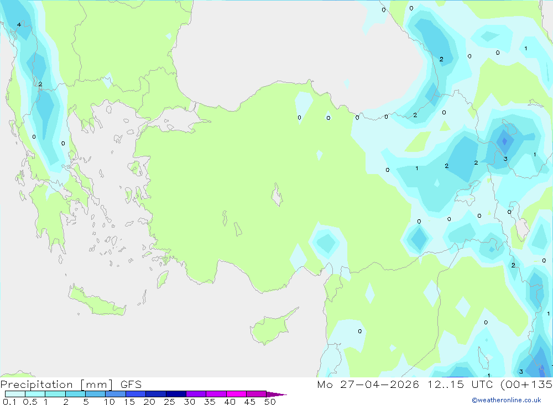553x405 pixels.
Task: Click the "10" legend scale label
Action: coord(109,402)
